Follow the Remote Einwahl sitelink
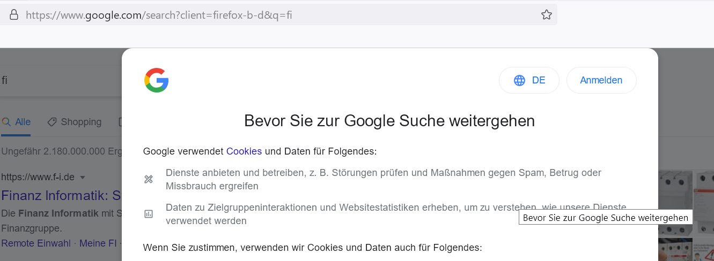Viewport: 714px width, 261px height. 35,243
